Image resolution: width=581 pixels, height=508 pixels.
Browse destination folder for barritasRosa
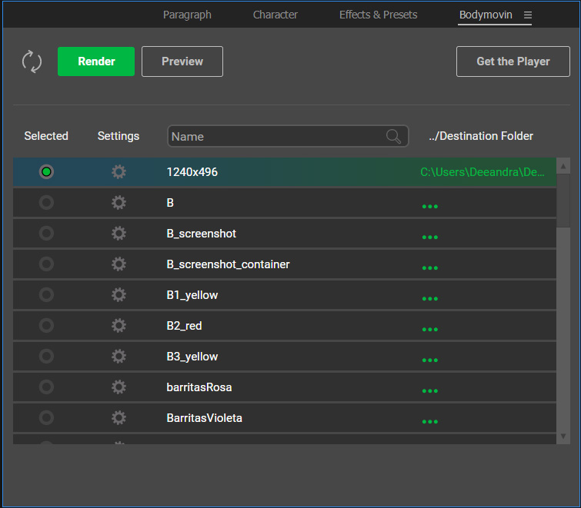[429, 390]
